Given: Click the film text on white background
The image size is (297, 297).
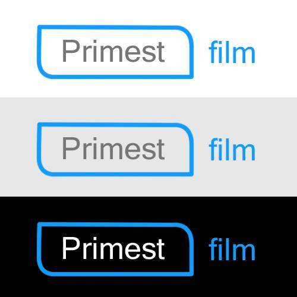Looking at the screenshot, I should click(x=232, y=52).
